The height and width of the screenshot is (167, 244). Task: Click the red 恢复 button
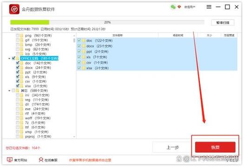pyautogui.click(x=215, y=147)
